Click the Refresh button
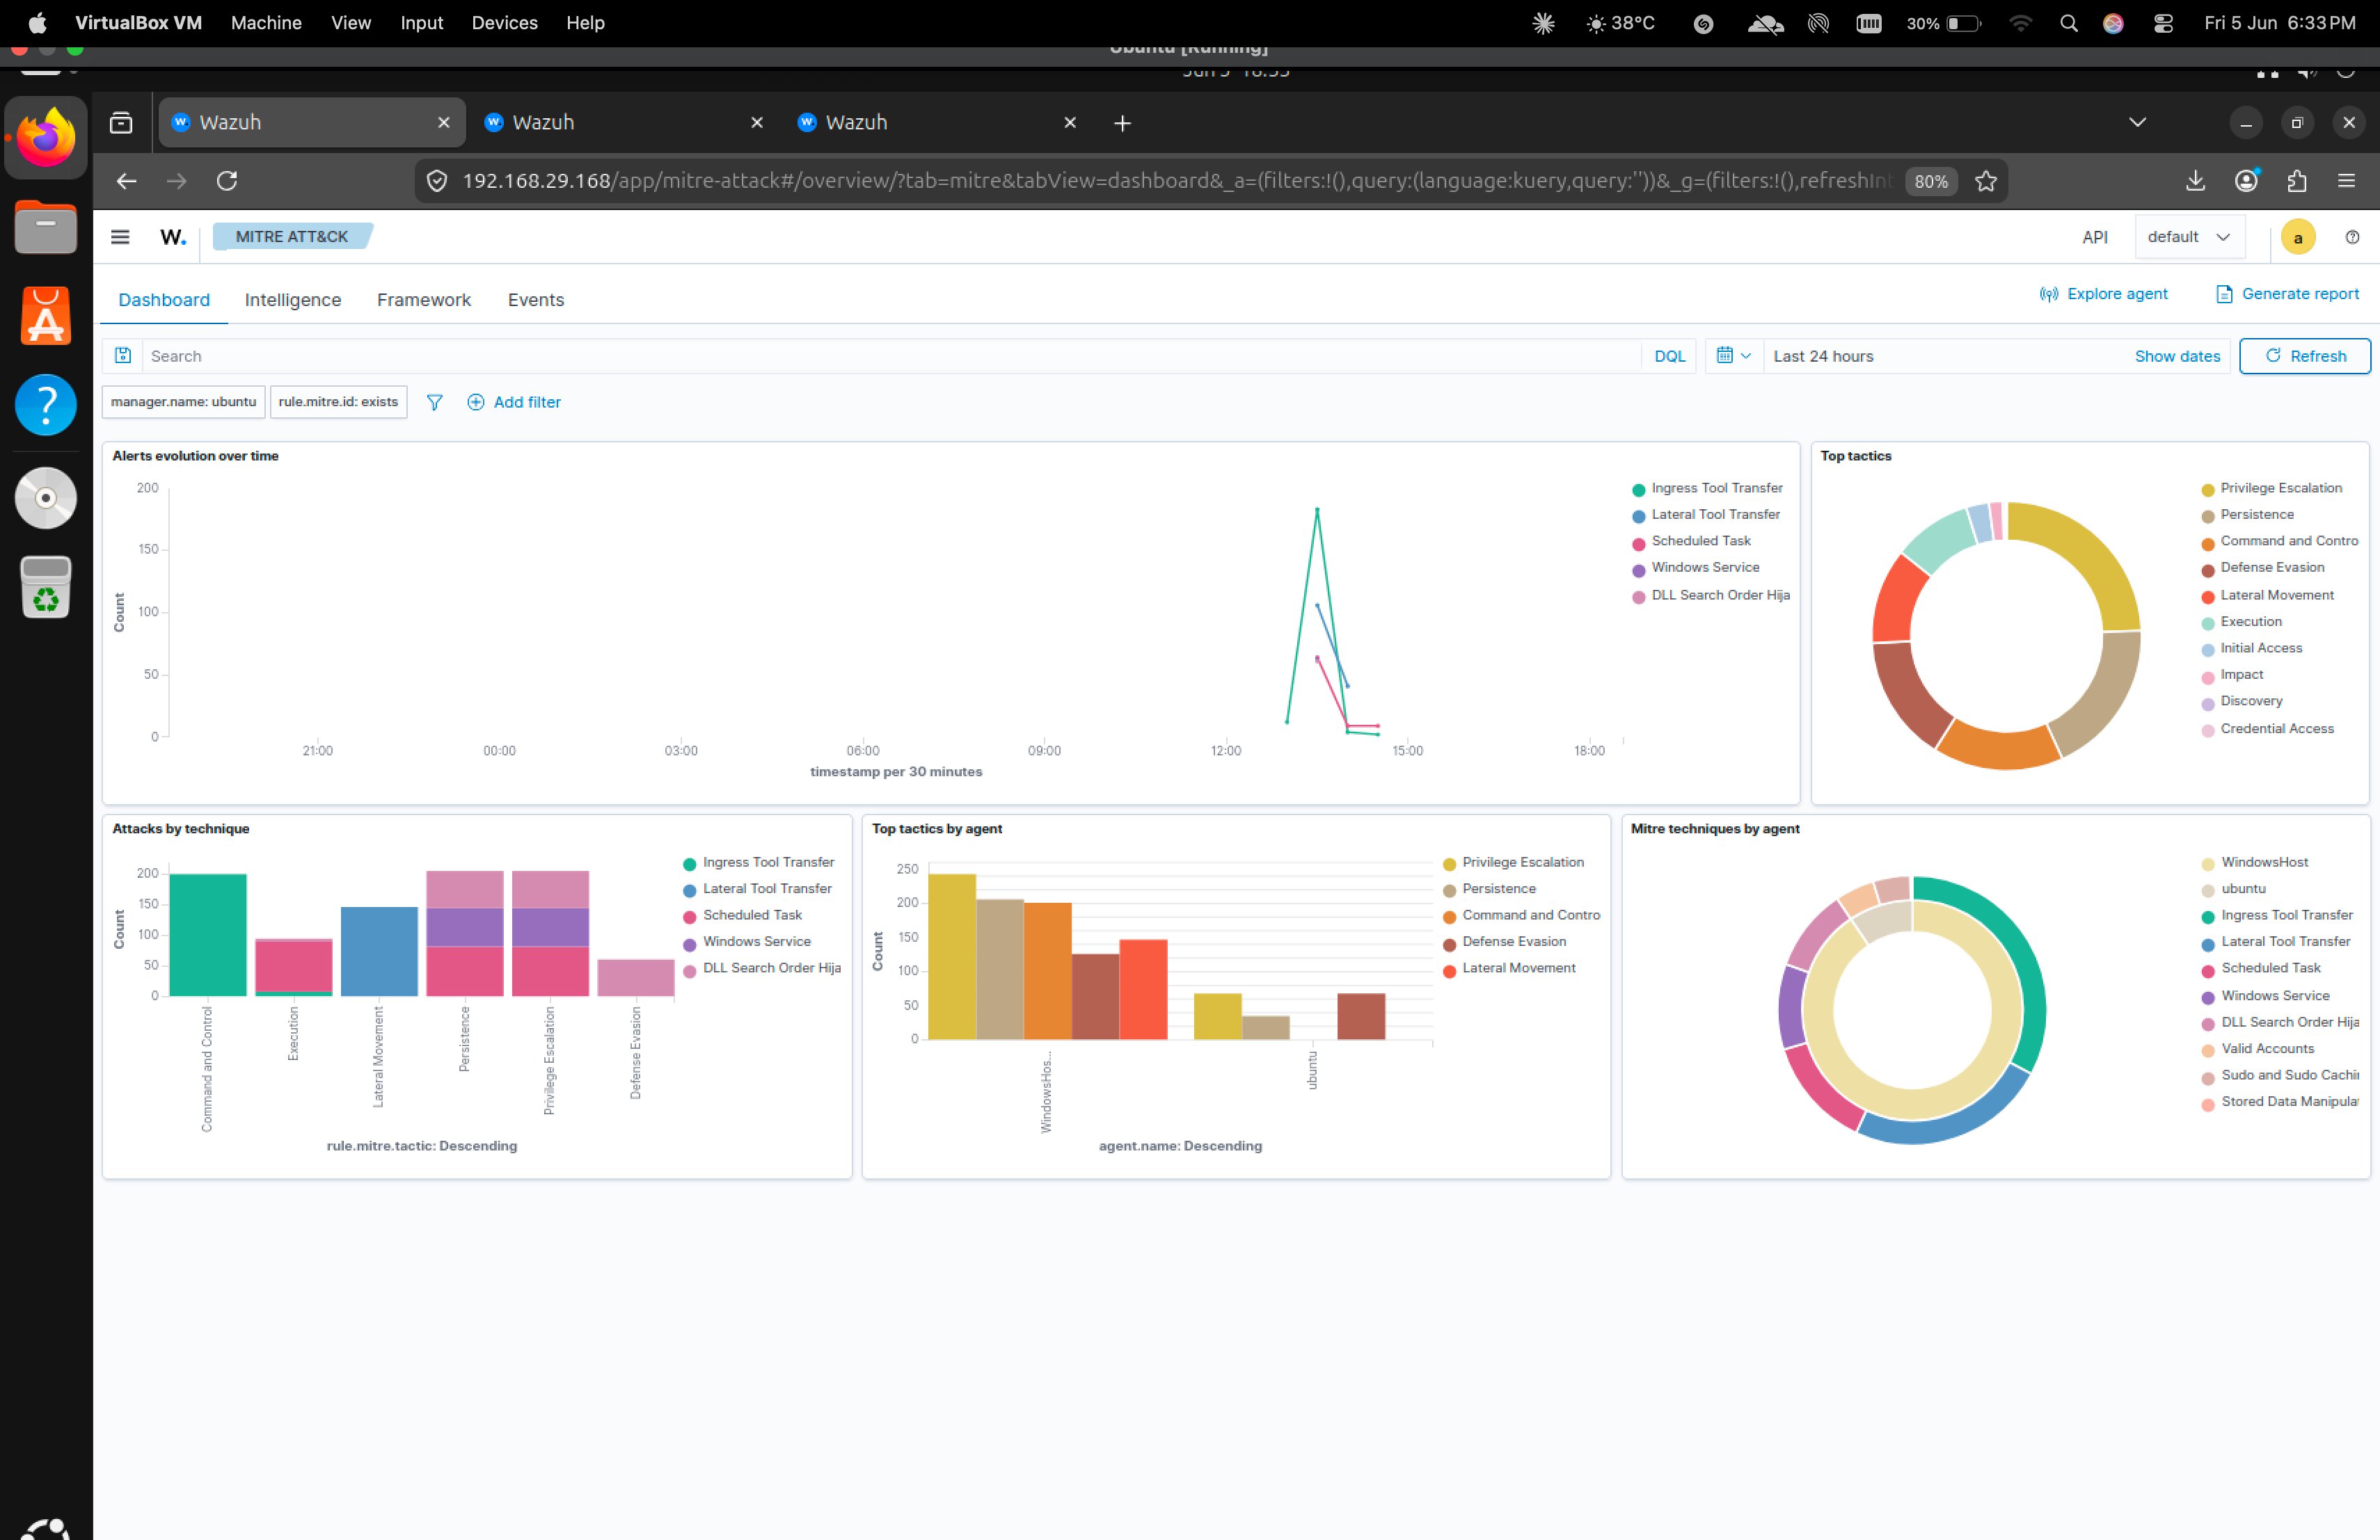The image size is (2380, 1540). 2305,355
